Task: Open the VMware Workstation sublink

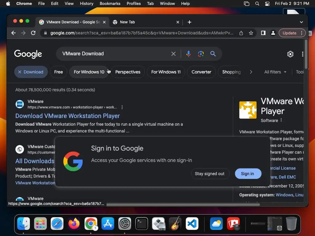Action: click(x=35, y=183)
